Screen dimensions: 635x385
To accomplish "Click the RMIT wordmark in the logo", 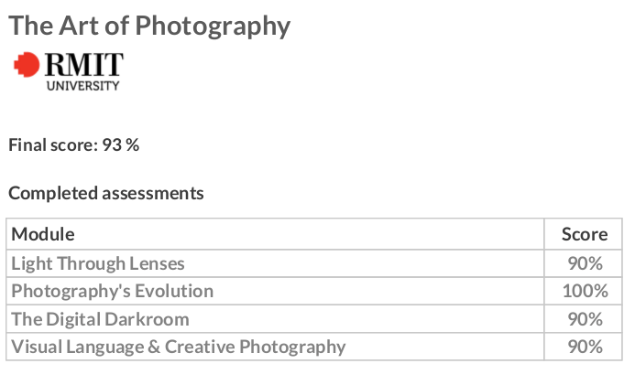I will tap(83, 65).
